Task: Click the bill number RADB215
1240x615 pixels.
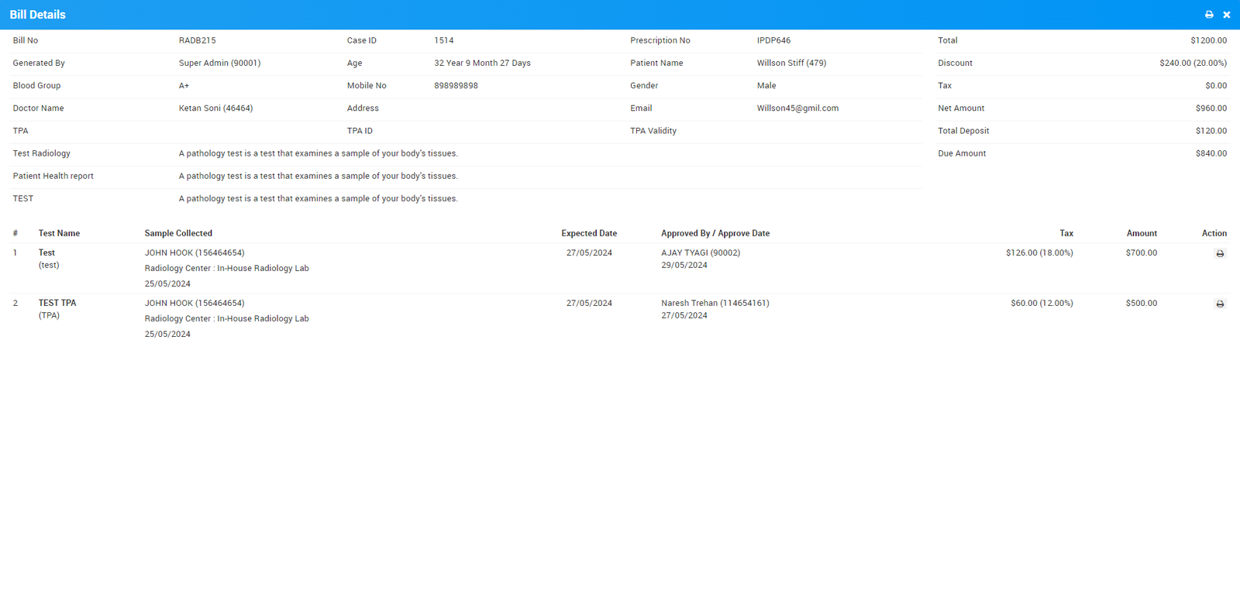Action: pos(197,40)
